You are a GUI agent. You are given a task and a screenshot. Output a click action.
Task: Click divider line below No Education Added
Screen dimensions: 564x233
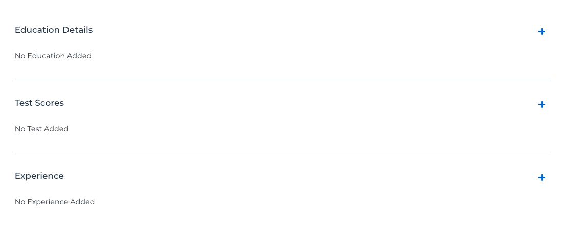(x=282, y=80)
